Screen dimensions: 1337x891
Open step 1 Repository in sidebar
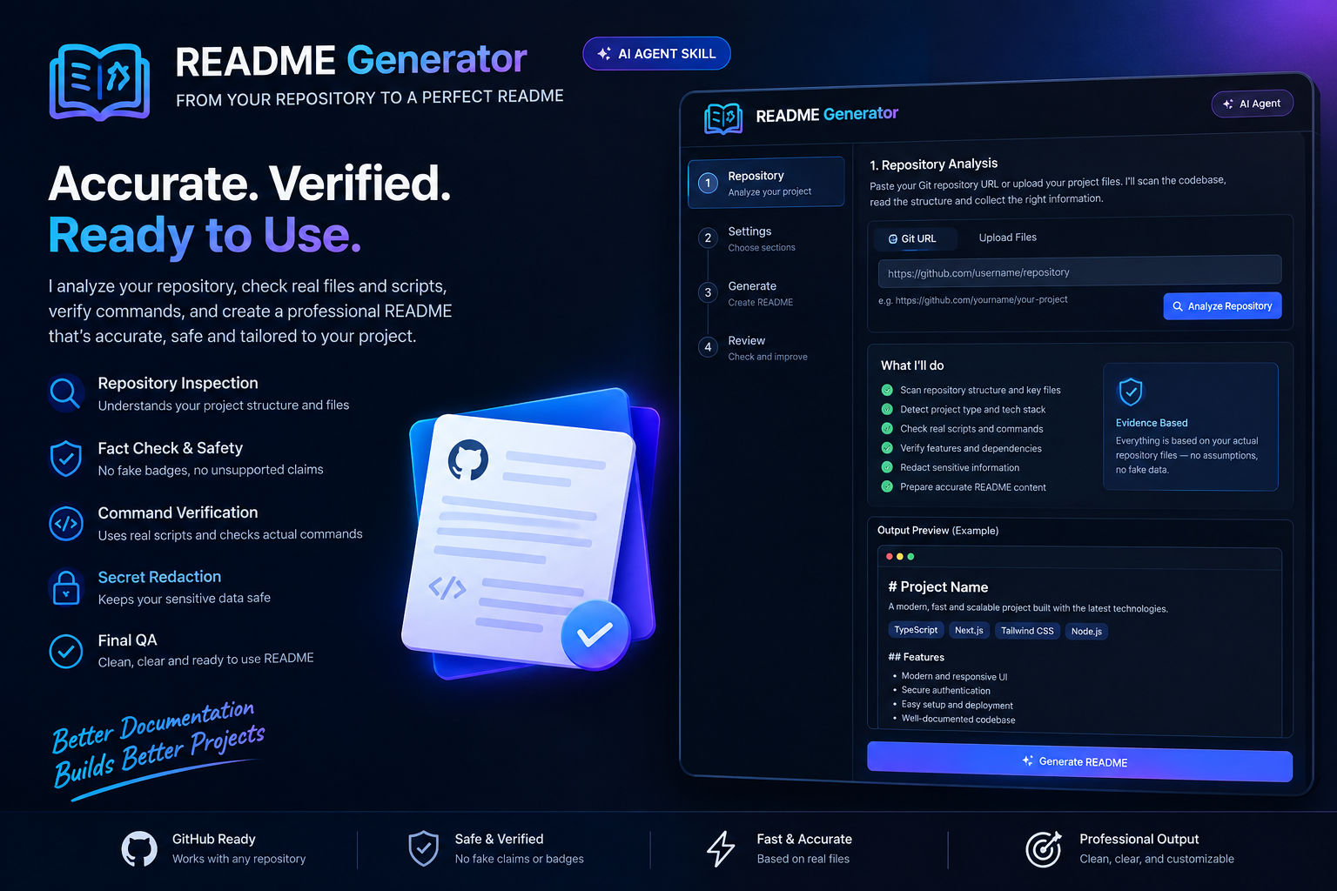[766, 182]
